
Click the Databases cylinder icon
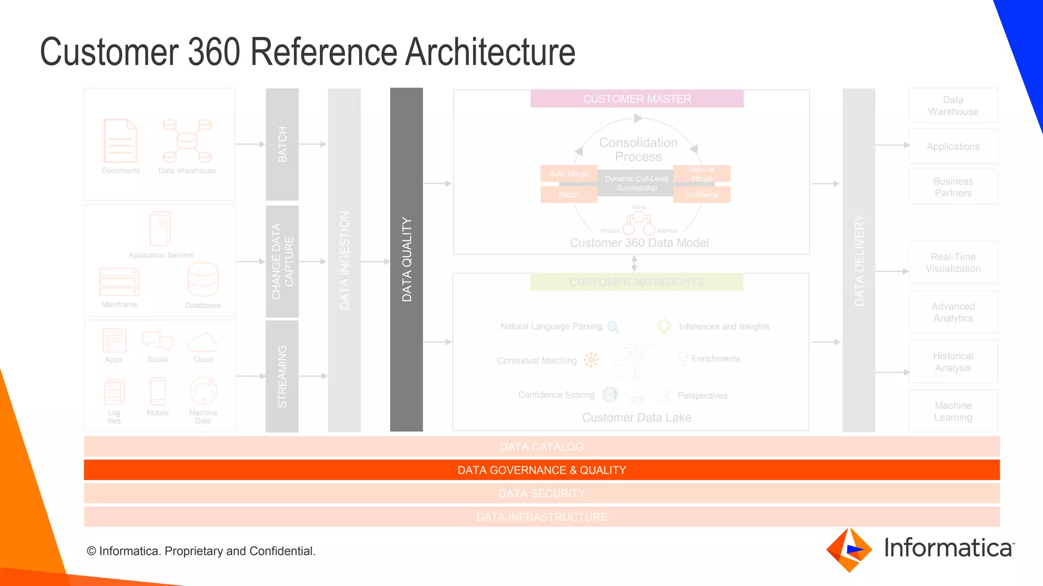click(x=203, y=279)
